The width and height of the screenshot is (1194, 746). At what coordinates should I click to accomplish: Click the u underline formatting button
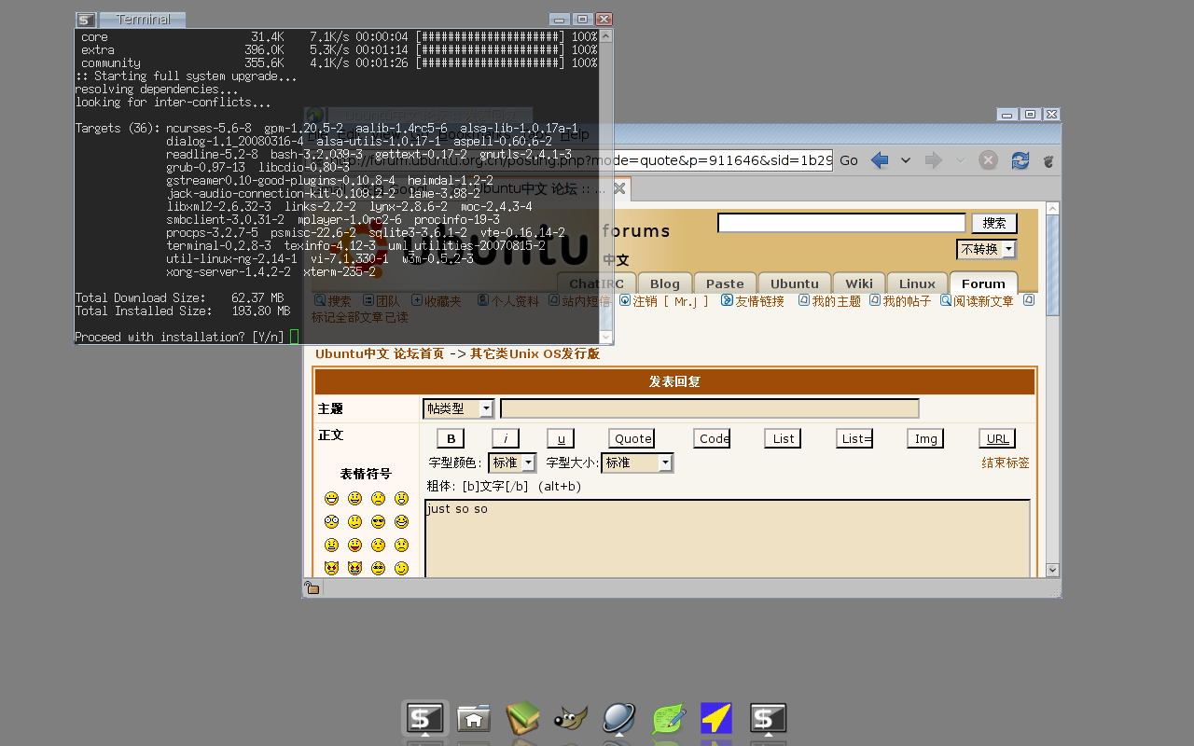click(561, 438)
